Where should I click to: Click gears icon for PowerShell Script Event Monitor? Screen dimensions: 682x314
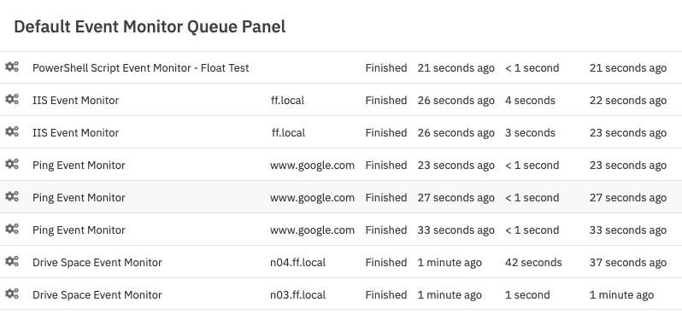coord(12,67)
